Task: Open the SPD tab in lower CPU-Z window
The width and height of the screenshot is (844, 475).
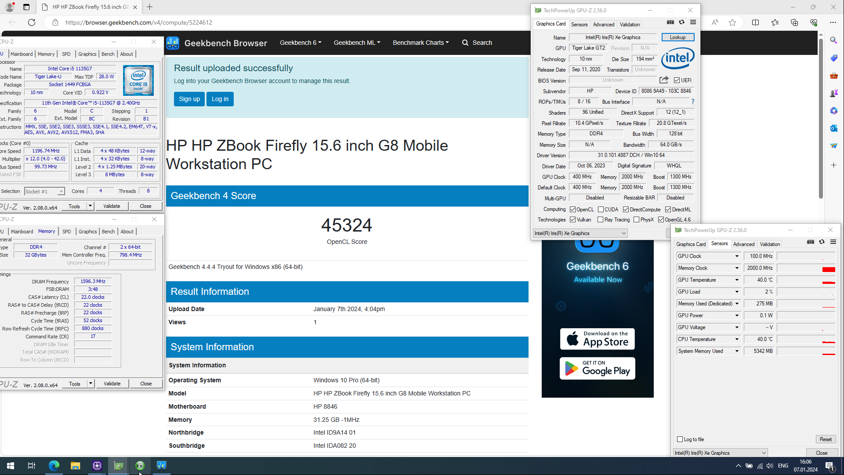Action: click(x=66, y=232)
